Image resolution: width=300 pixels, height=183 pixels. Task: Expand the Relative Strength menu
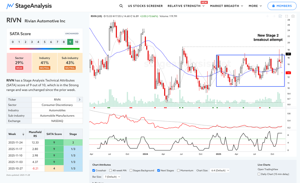pyautogui.click(x=186, y=6)
